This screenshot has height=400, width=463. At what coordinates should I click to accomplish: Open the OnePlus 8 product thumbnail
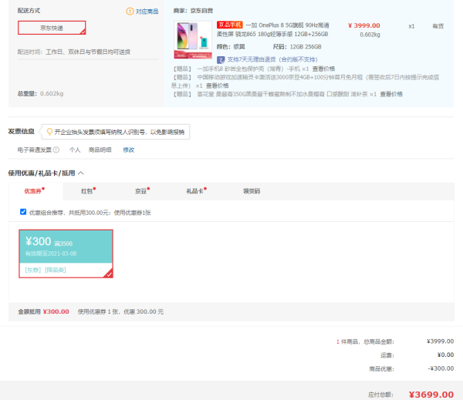193,39
